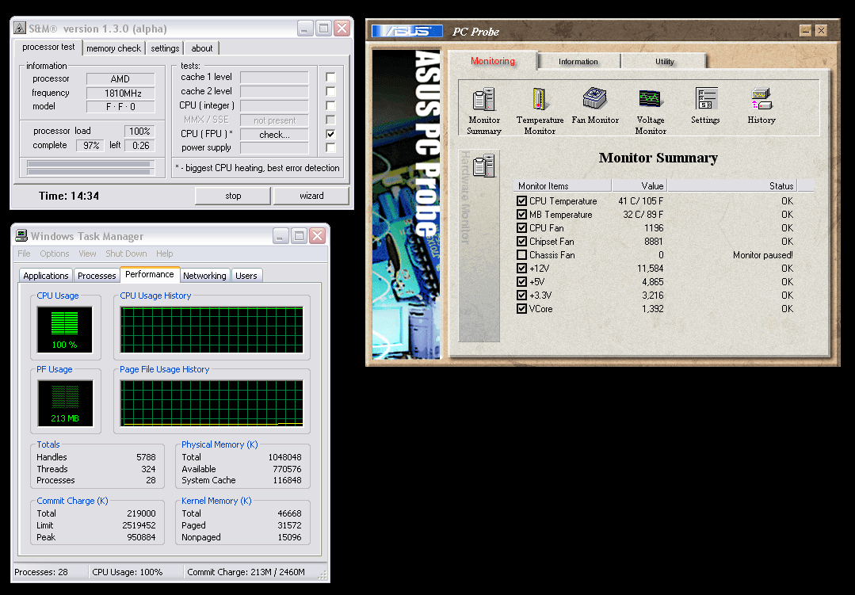Maximize the Windows Task Manager window
This screenshot has height=595, width=855.
coord(299,235)
